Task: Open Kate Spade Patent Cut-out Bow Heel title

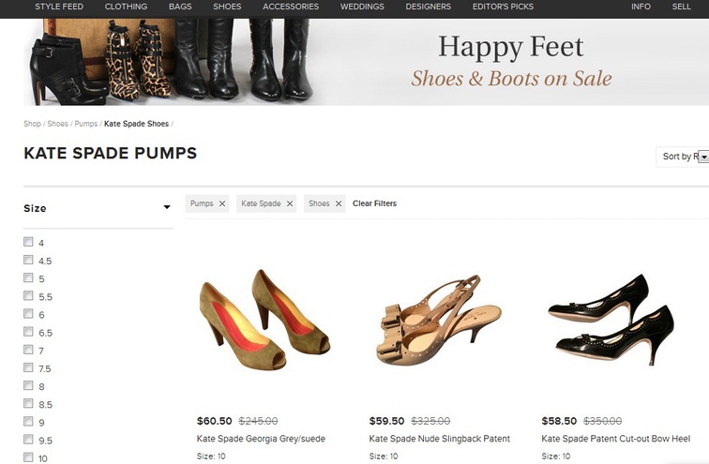Action: (x=616, y=439)
